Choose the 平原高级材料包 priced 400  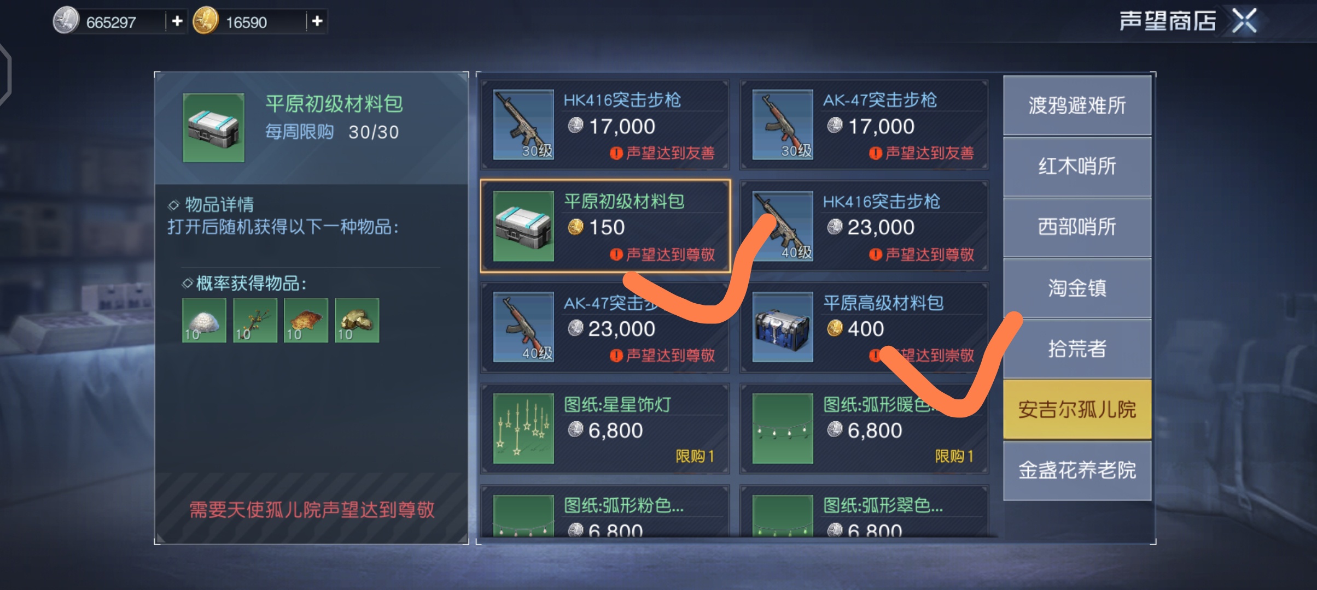click(x=864, y=328)
